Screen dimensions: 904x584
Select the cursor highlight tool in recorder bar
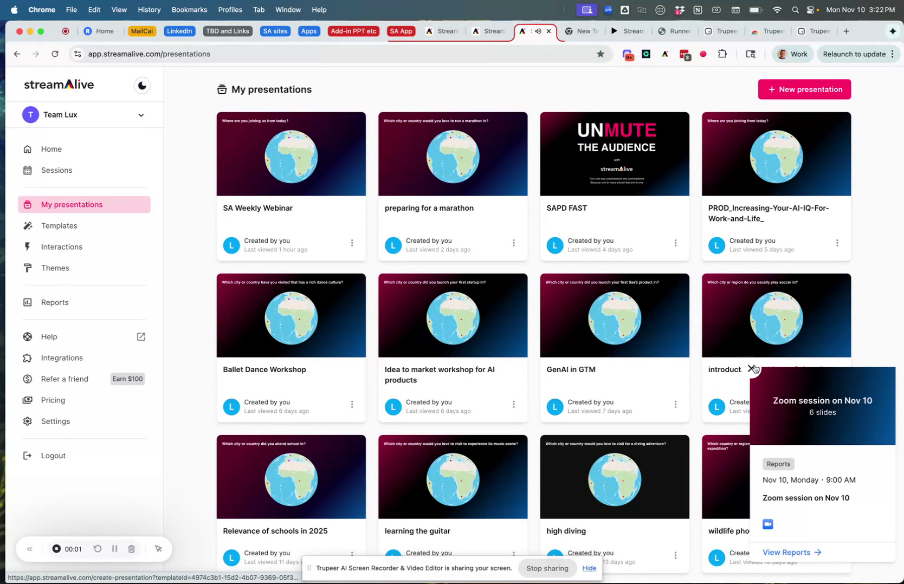pos(158,549)
